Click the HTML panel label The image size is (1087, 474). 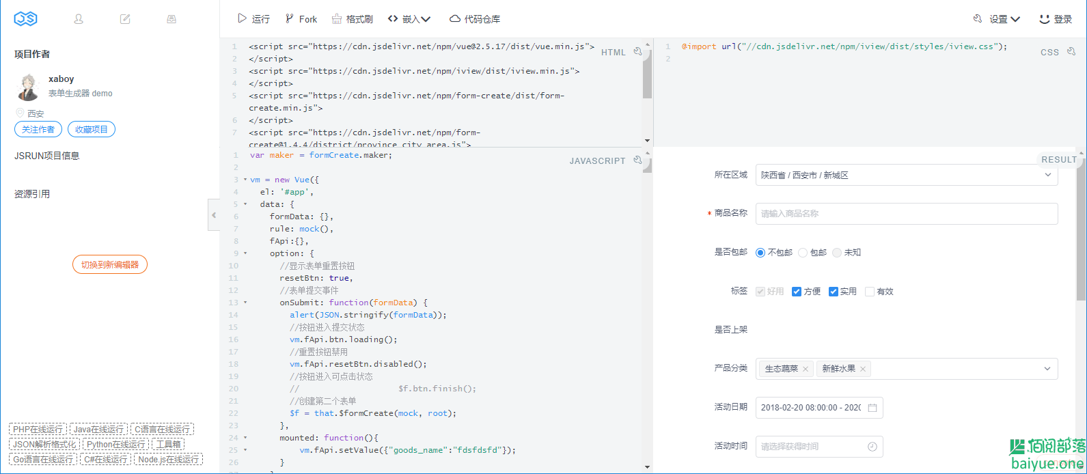pos(614,52)
